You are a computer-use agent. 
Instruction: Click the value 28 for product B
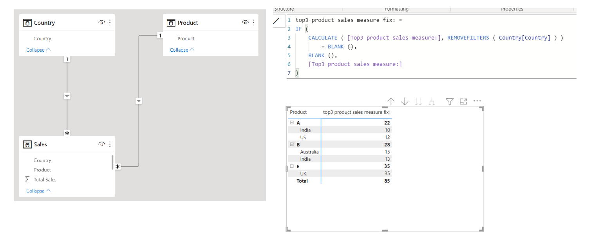pyautogui.click(x=387, y=144)
